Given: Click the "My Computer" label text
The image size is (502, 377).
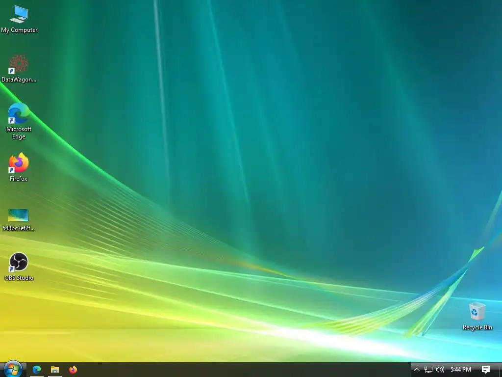Looking at the screenshot, I should pos(19,30).
